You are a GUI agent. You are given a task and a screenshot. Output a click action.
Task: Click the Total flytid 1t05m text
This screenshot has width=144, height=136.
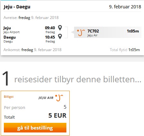(x=125, y=50)
